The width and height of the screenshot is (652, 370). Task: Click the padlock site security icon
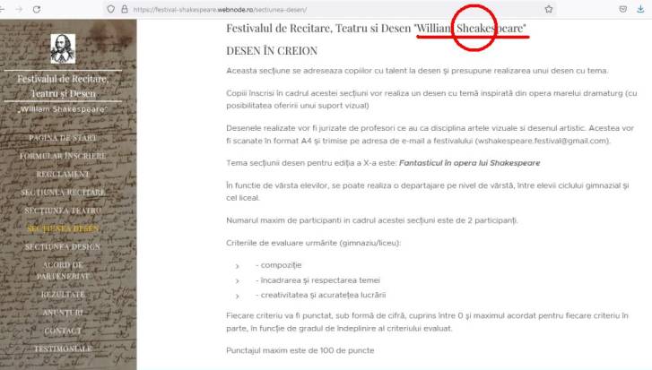(125, 9)
